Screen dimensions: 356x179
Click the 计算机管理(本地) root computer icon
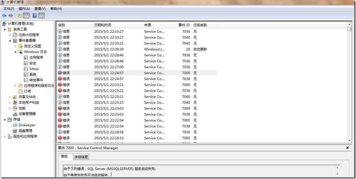pos(4,24)
